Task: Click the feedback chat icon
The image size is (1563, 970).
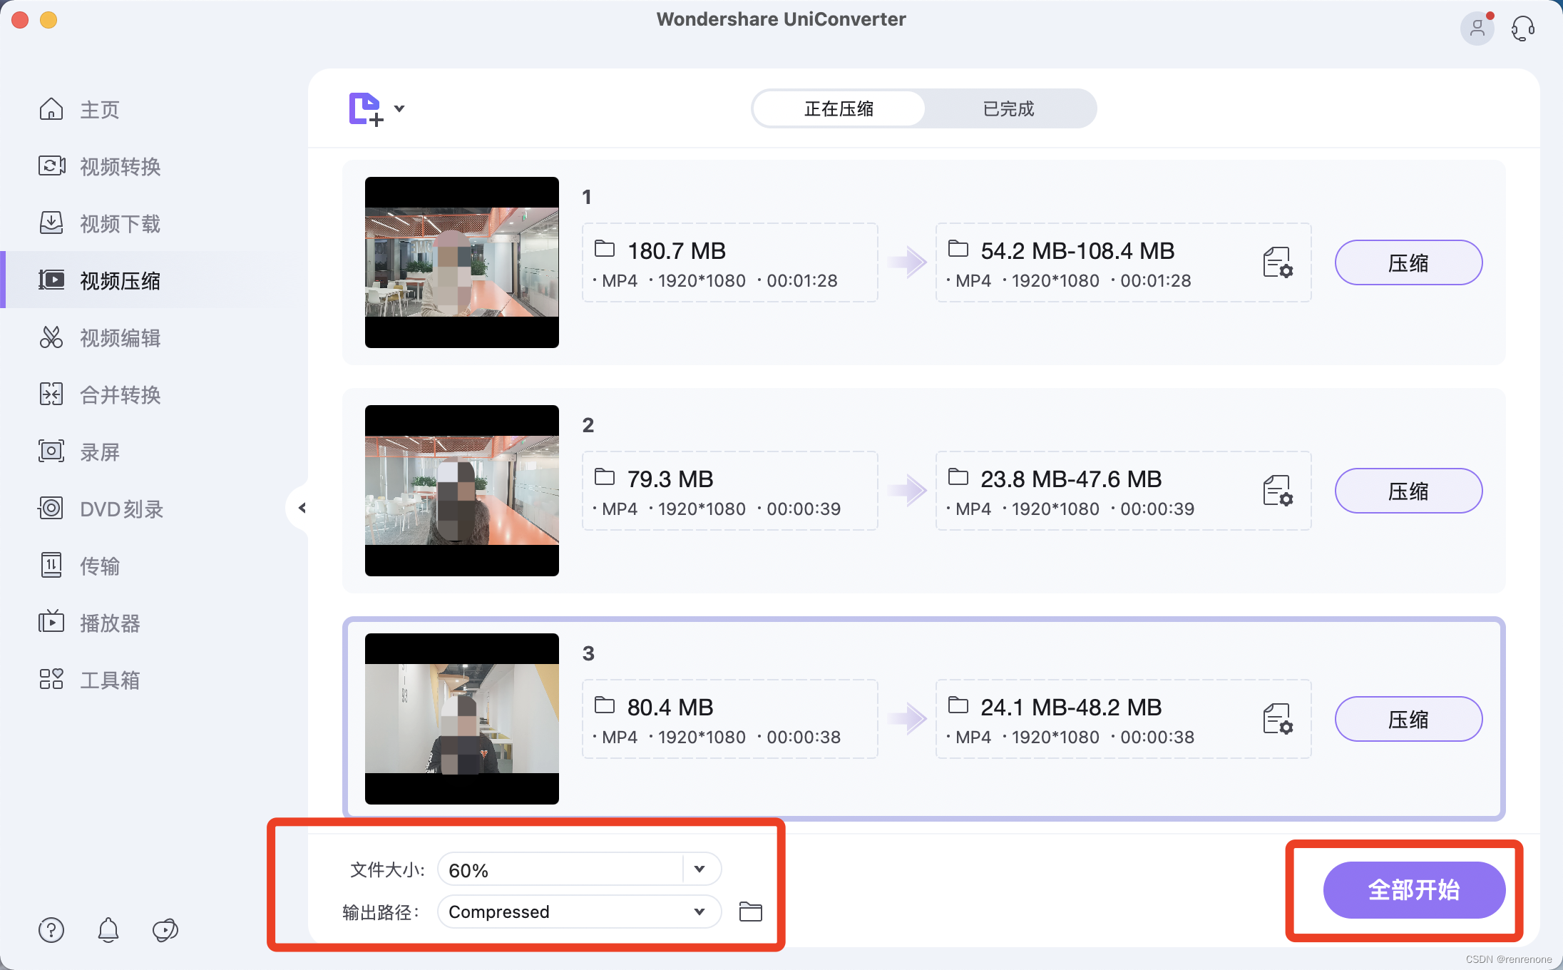Action: click(165, 930)
